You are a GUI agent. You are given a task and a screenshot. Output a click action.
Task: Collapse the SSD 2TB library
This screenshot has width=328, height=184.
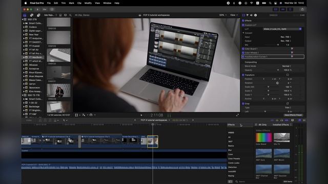point(23,19)
